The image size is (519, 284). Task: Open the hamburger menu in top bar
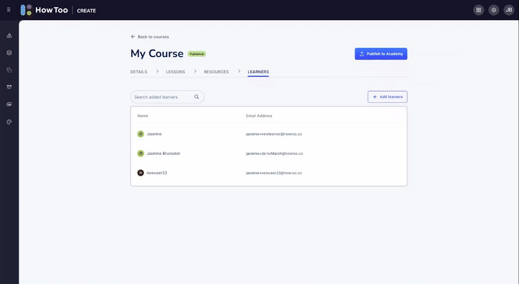point(8,10)
